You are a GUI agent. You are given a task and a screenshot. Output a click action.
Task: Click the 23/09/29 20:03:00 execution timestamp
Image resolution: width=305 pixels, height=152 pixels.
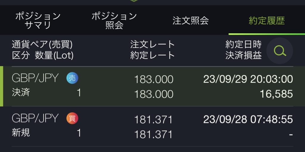pos(248,79)
